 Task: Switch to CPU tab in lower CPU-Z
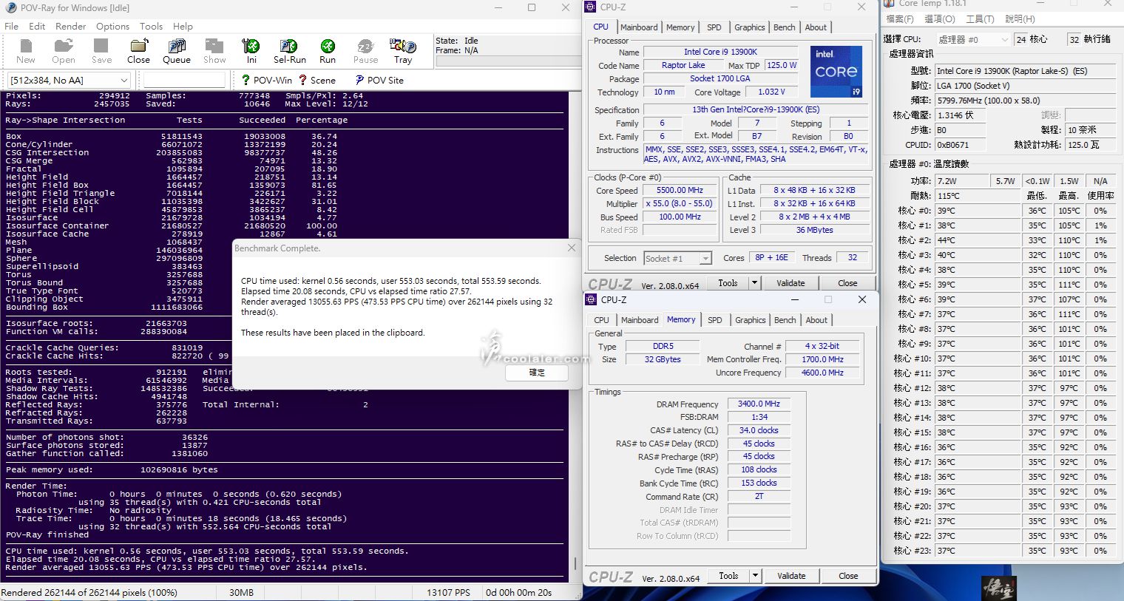(x=602, y=320)
